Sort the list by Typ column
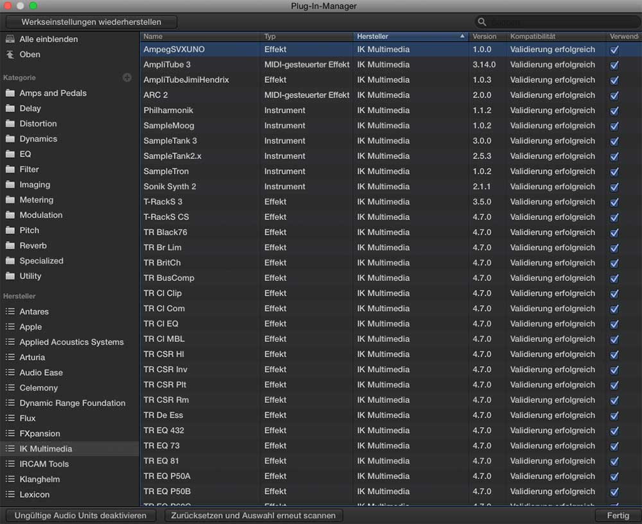Screen dimensions: 642x524 point(306,37)
